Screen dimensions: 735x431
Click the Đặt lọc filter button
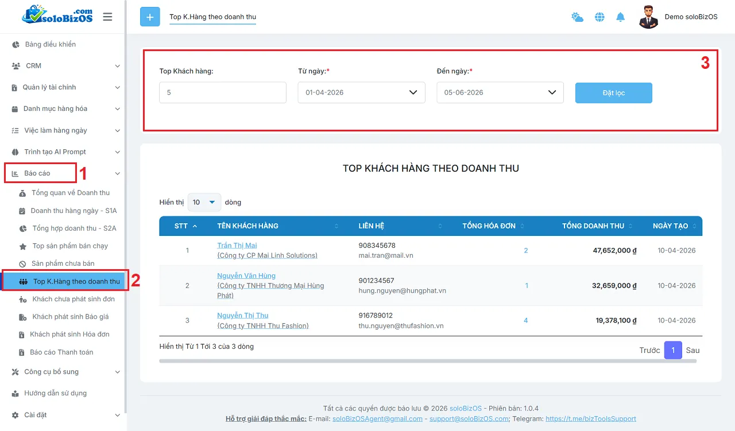[x=614, y=93]
